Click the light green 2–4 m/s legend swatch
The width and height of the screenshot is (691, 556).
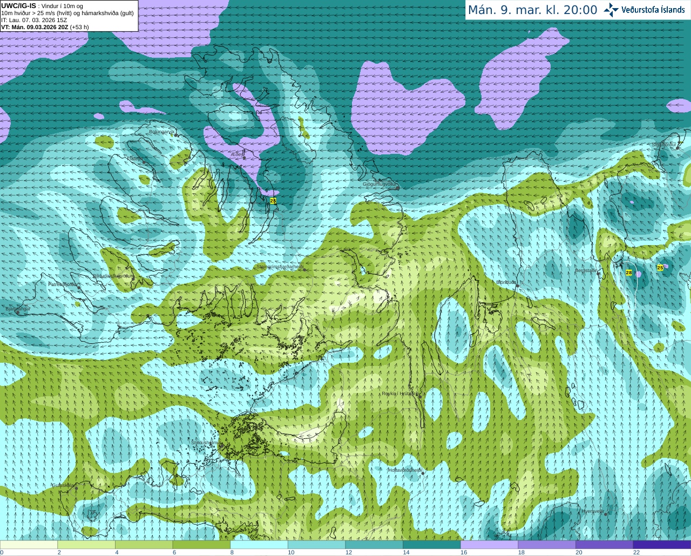point(86,544)
